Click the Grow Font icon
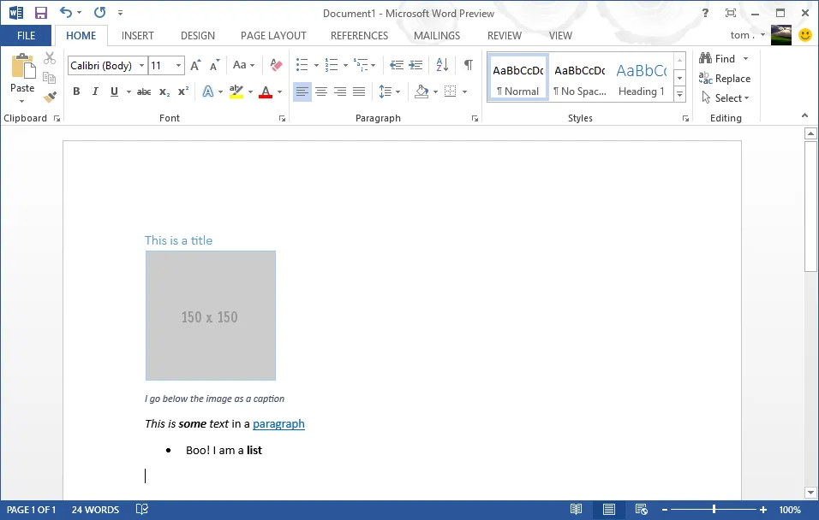The height and width of the screenshot is (520, 819). tap(195, 65)
